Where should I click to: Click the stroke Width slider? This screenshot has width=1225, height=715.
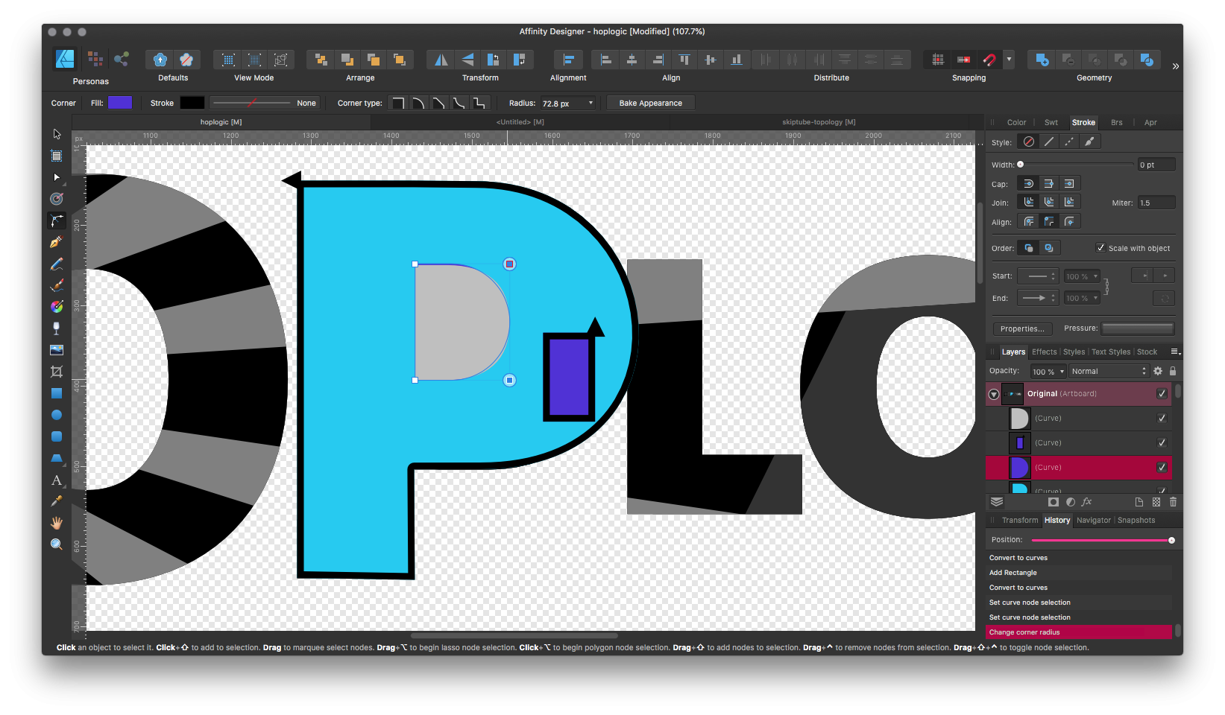coord(1077,165)
